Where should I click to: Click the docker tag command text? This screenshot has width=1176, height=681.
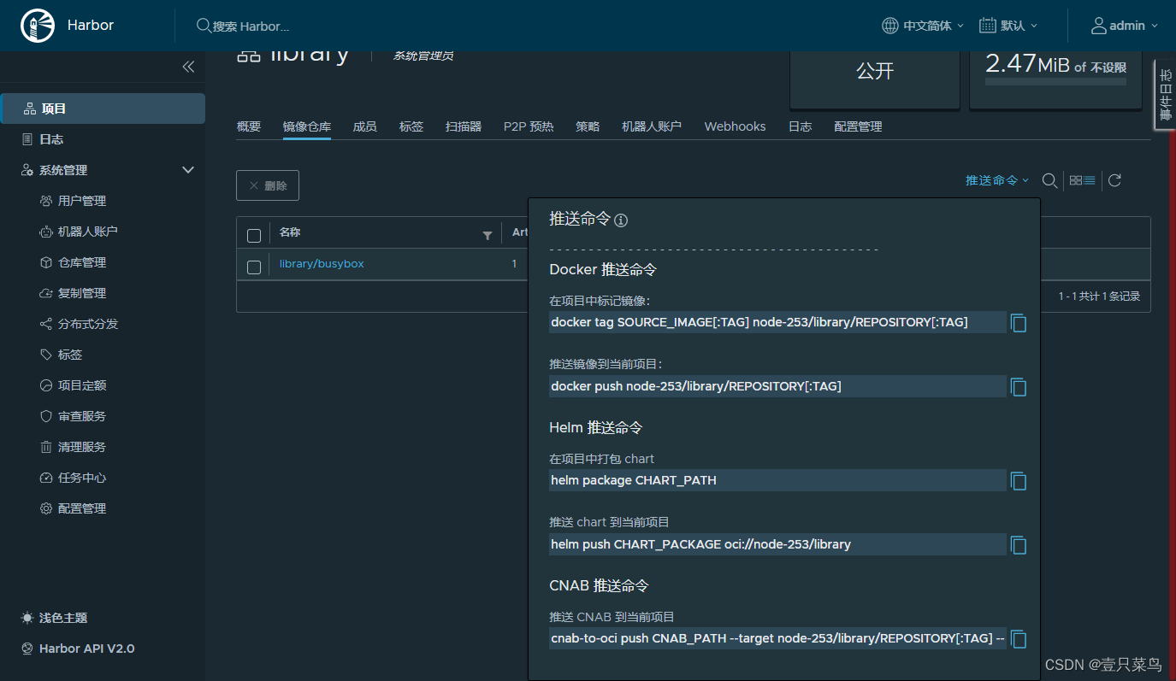coord(759,322)
